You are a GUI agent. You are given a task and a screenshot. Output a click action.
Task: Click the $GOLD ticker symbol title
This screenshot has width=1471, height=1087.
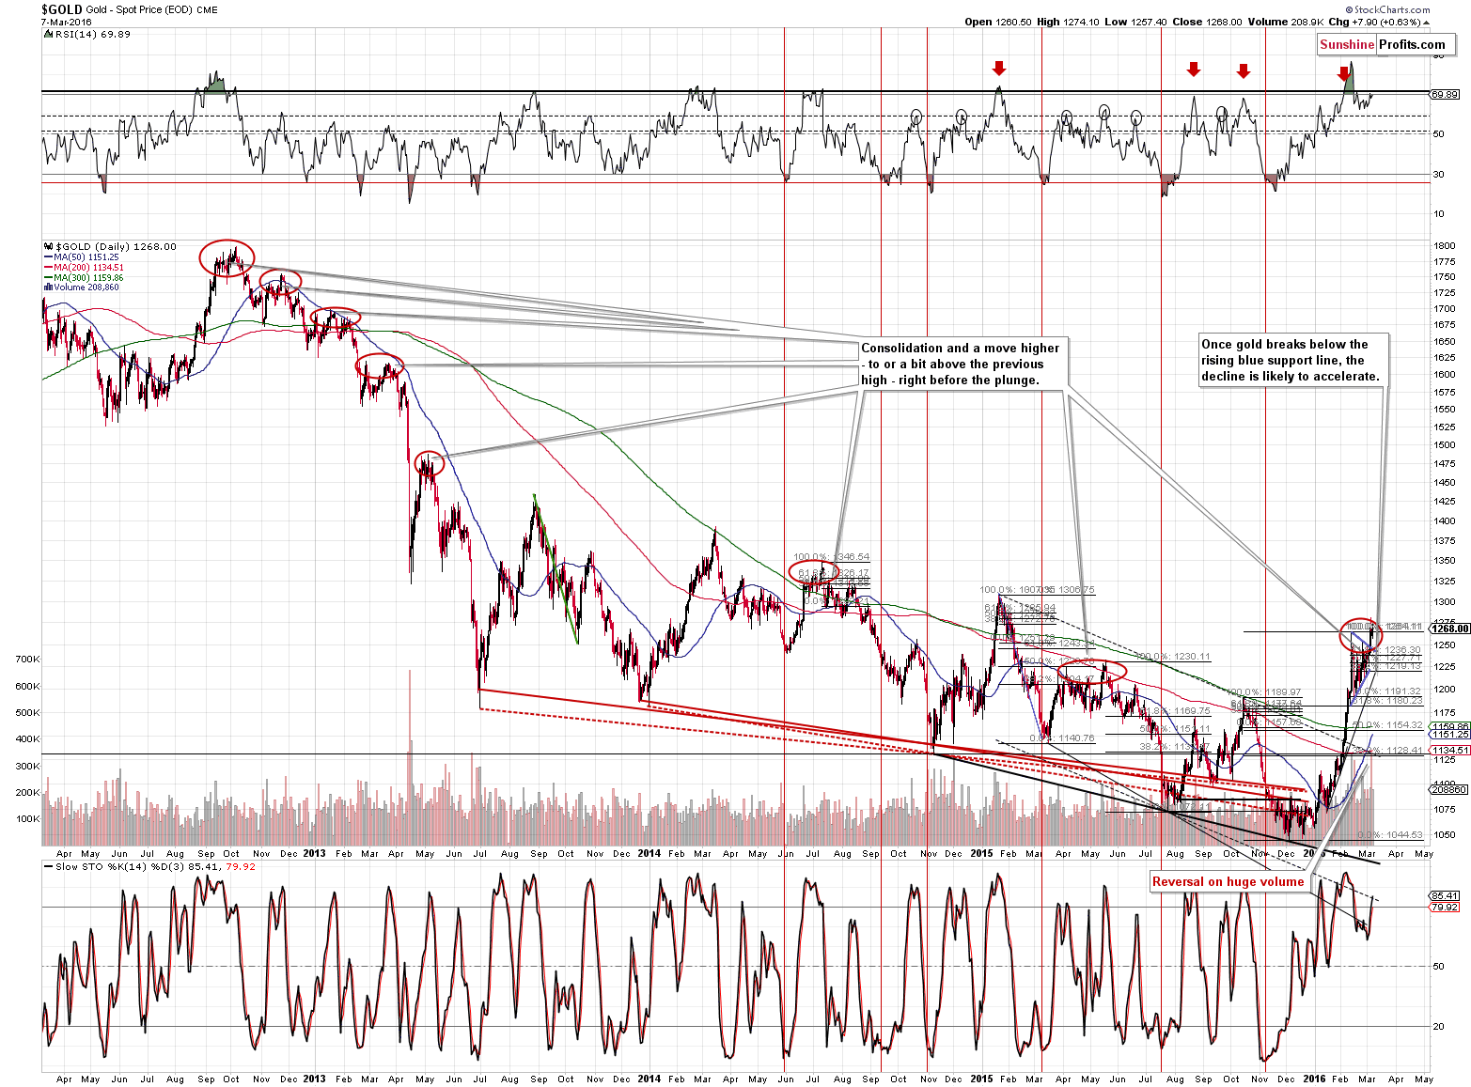point(62,9)
